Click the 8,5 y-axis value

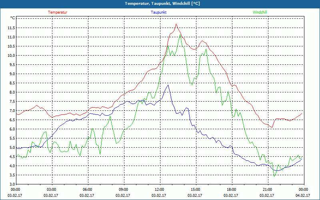click(x=12, y=83)
